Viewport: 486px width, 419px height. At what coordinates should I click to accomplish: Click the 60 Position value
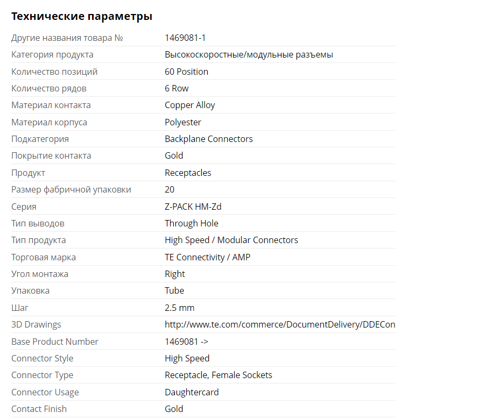(x=186, y=72)
